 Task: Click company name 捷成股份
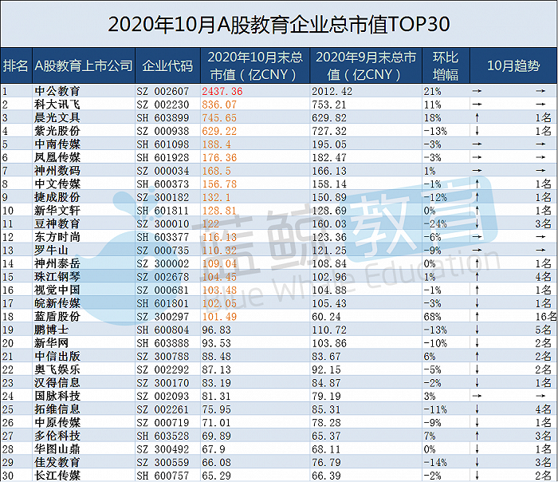[57, 197]
